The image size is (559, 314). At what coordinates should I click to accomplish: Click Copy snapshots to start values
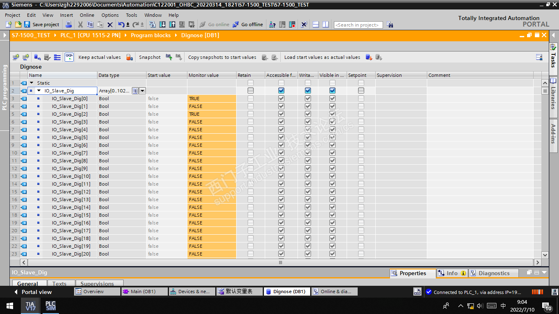pyautogui.click(x=222, y=57)
